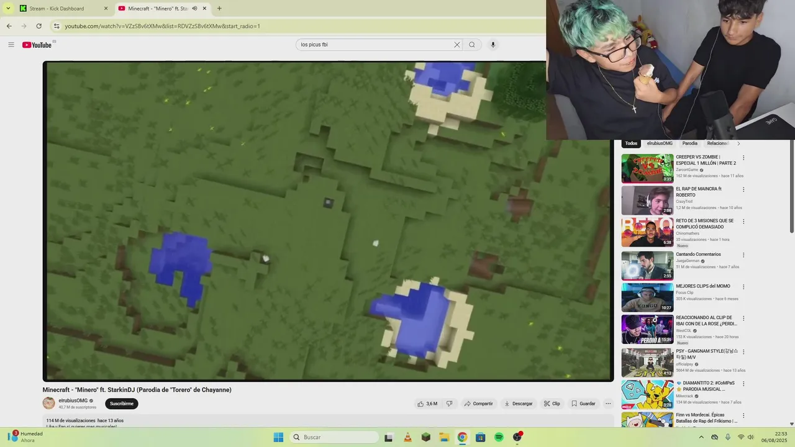Image resolution: width=795 pixels, height=447 pixels.
Task: Open the Humedad weather widget
Action: pos(25,437)
